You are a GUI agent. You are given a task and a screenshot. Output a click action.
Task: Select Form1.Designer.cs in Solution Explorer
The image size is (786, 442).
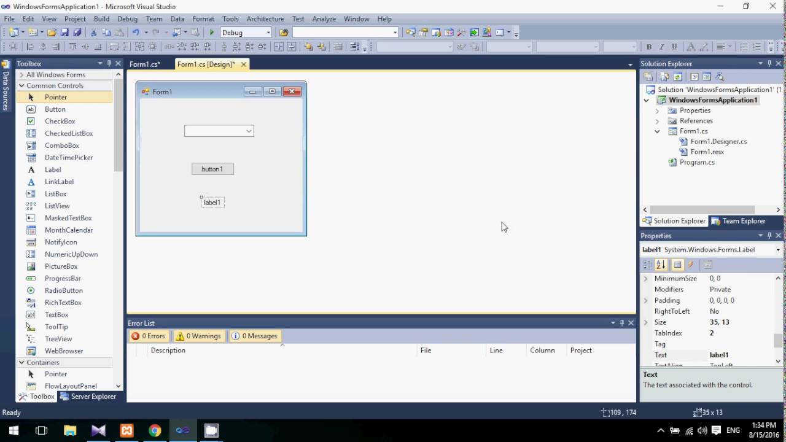point(718,142)
